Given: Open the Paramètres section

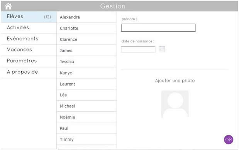Looking at the screenshot, I should pos(29,61).
